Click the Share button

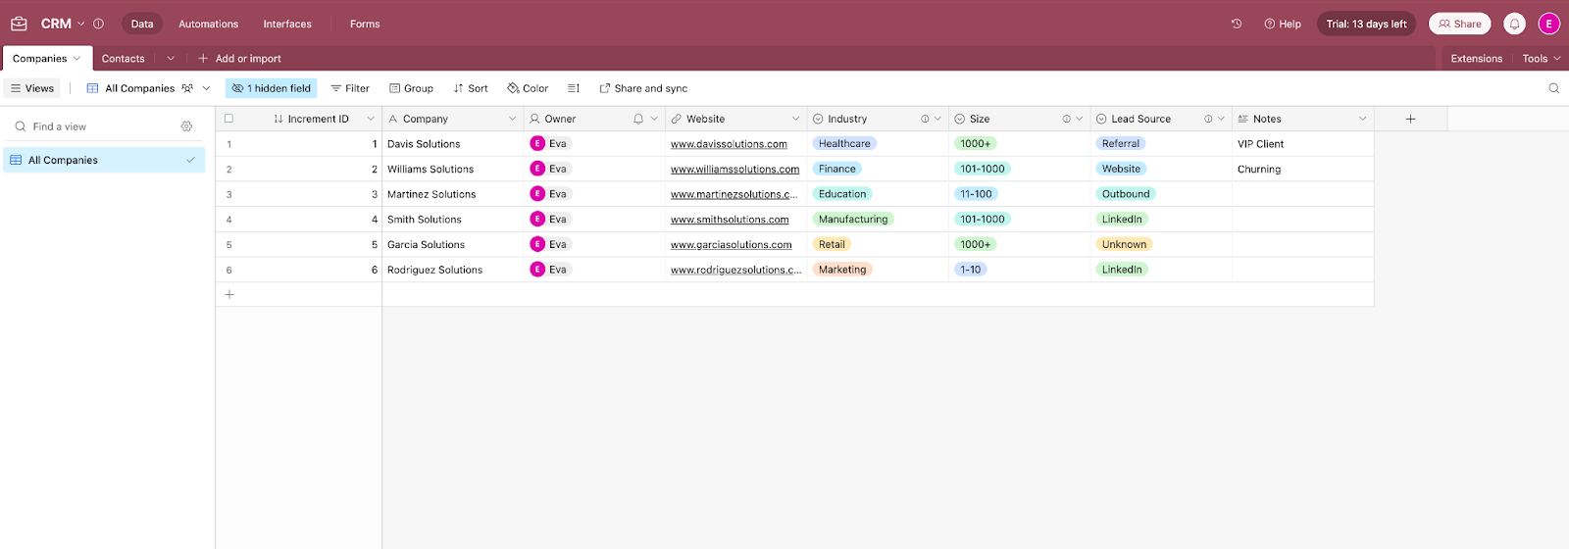point(1459,24)
